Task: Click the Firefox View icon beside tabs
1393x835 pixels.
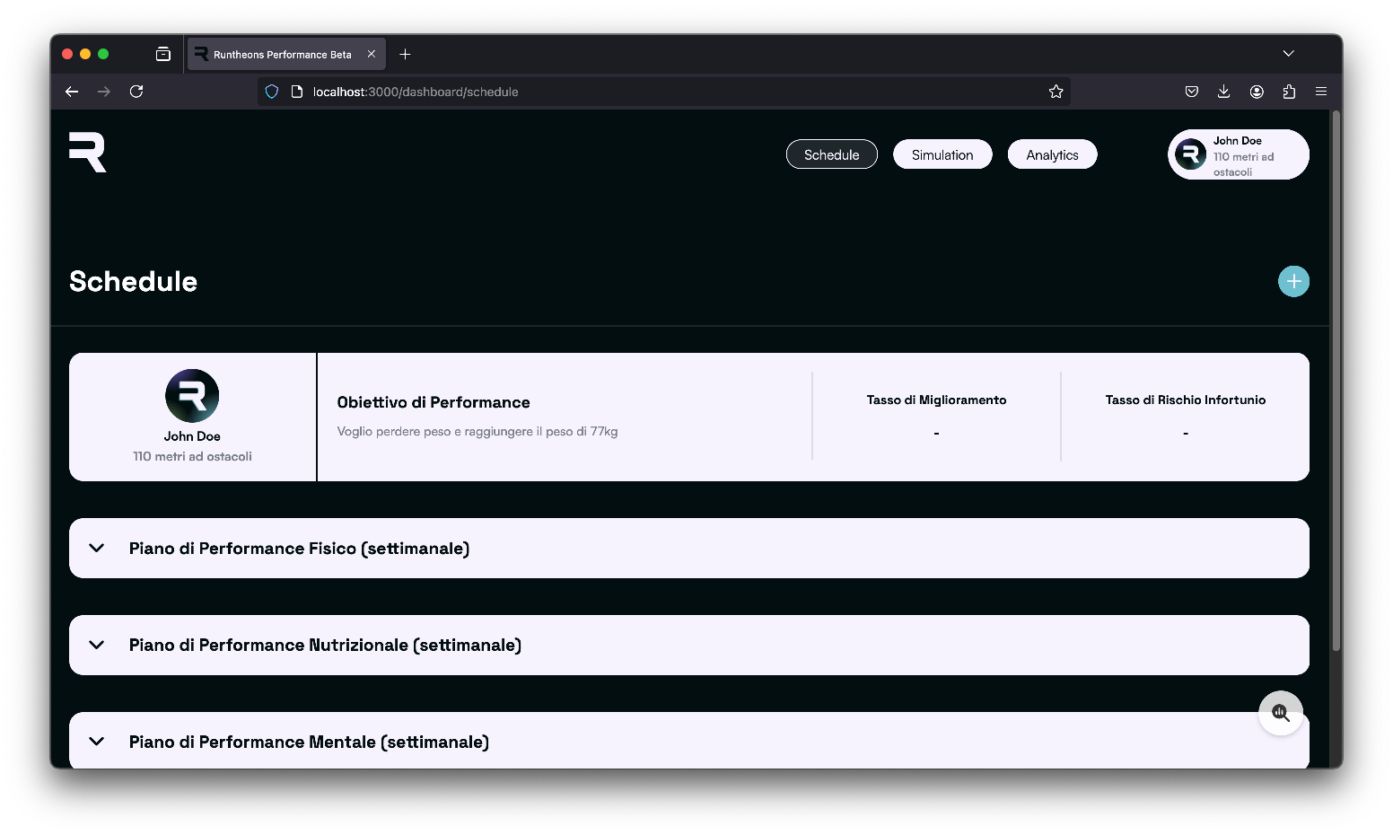Action: [x=162, y=54]
